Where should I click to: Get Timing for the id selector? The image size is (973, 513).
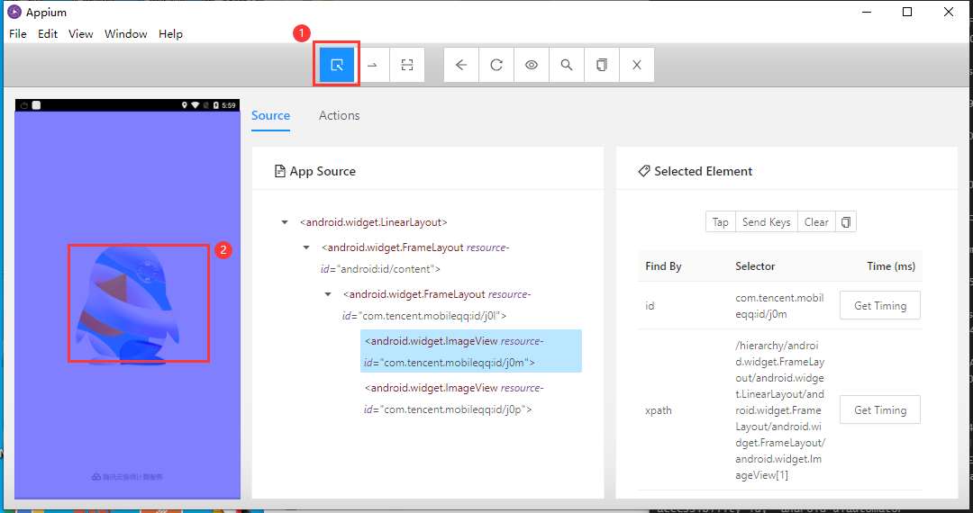coord(880,305)
